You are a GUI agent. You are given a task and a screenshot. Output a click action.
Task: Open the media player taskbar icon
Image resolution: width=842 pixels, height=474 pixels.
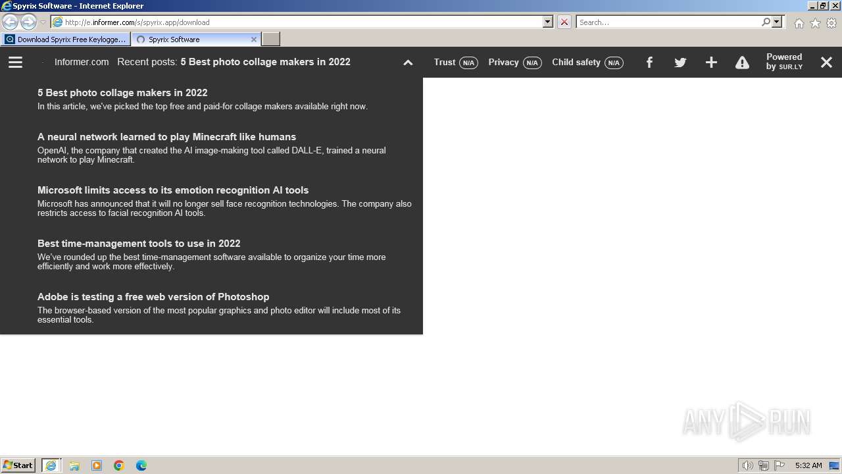[97, 465]
